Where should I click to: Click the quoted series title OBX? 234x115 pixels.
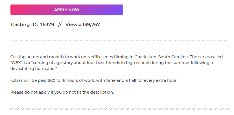point(17,62)
